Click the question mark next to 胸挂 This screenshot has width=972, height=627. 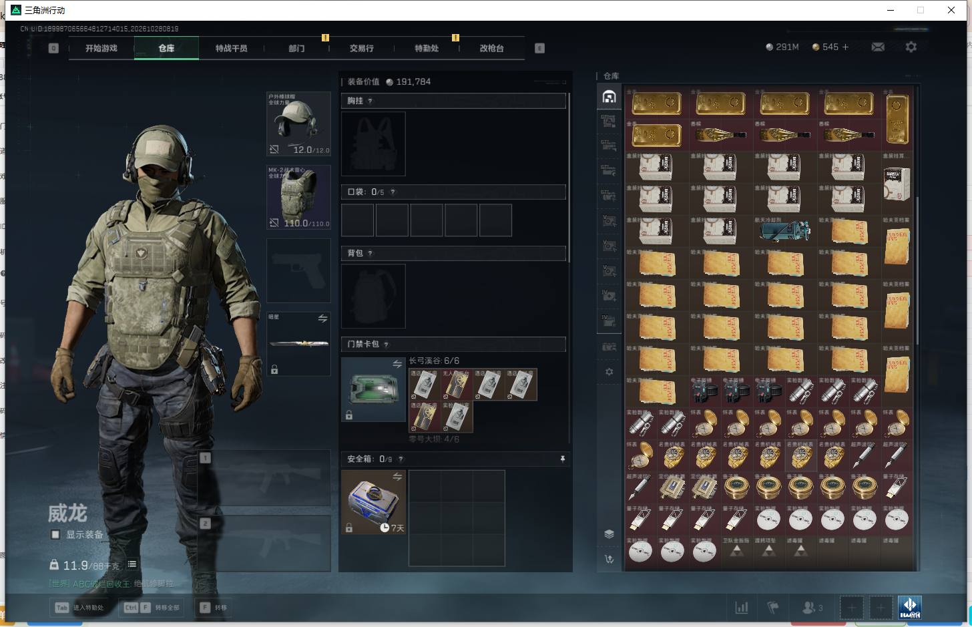pyautogui.click(x=370, y=101)
